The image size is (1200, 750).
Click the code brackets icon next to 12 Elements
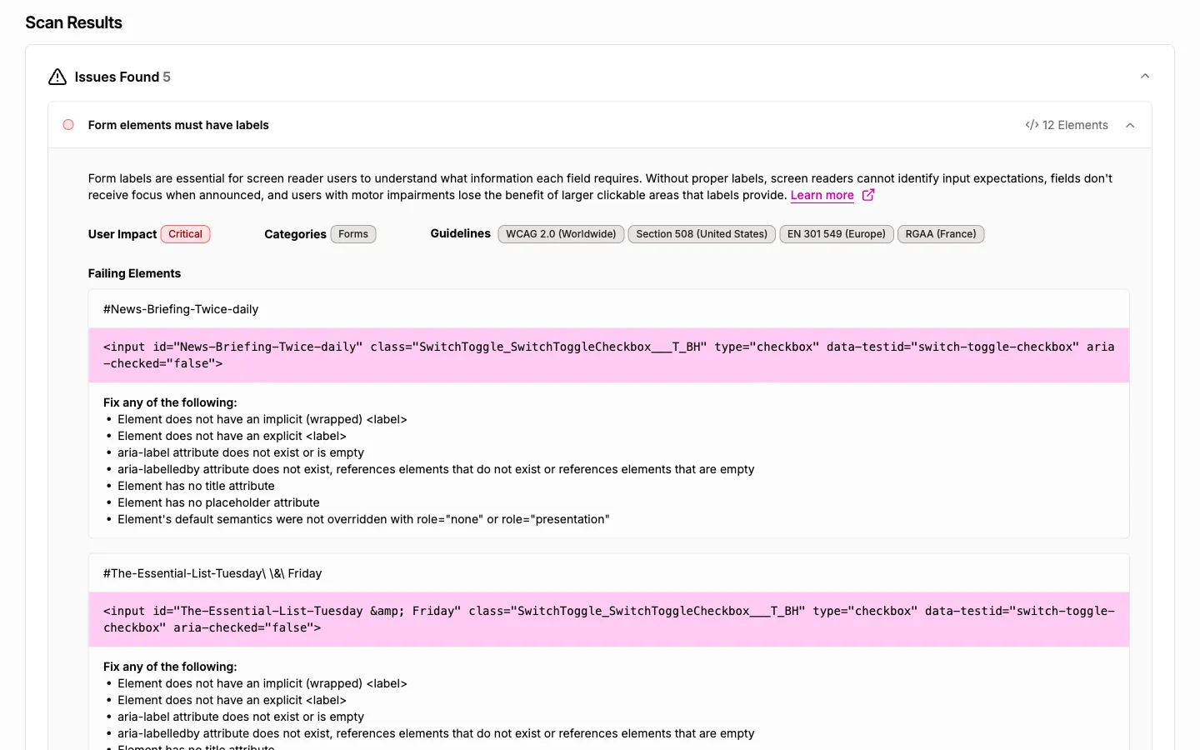(x=1032, y=125)
